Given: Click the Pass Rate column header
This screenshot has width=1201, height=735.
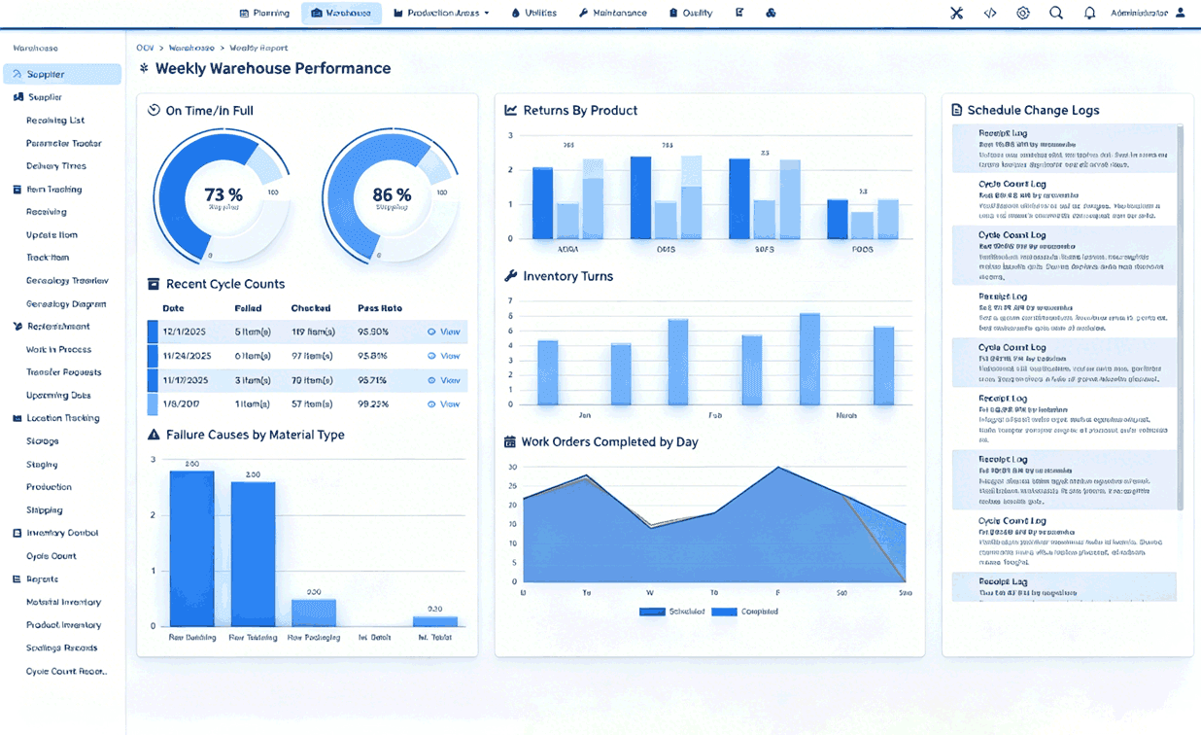Looking at the screenshot, I should click(x=380, y=308).
